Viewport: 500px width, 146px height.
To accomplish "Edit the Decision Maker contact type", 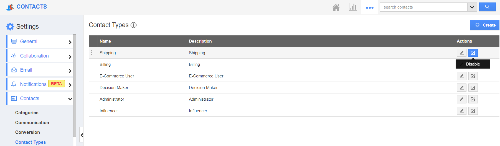I will pyautogui.click(x=462, y=88).
